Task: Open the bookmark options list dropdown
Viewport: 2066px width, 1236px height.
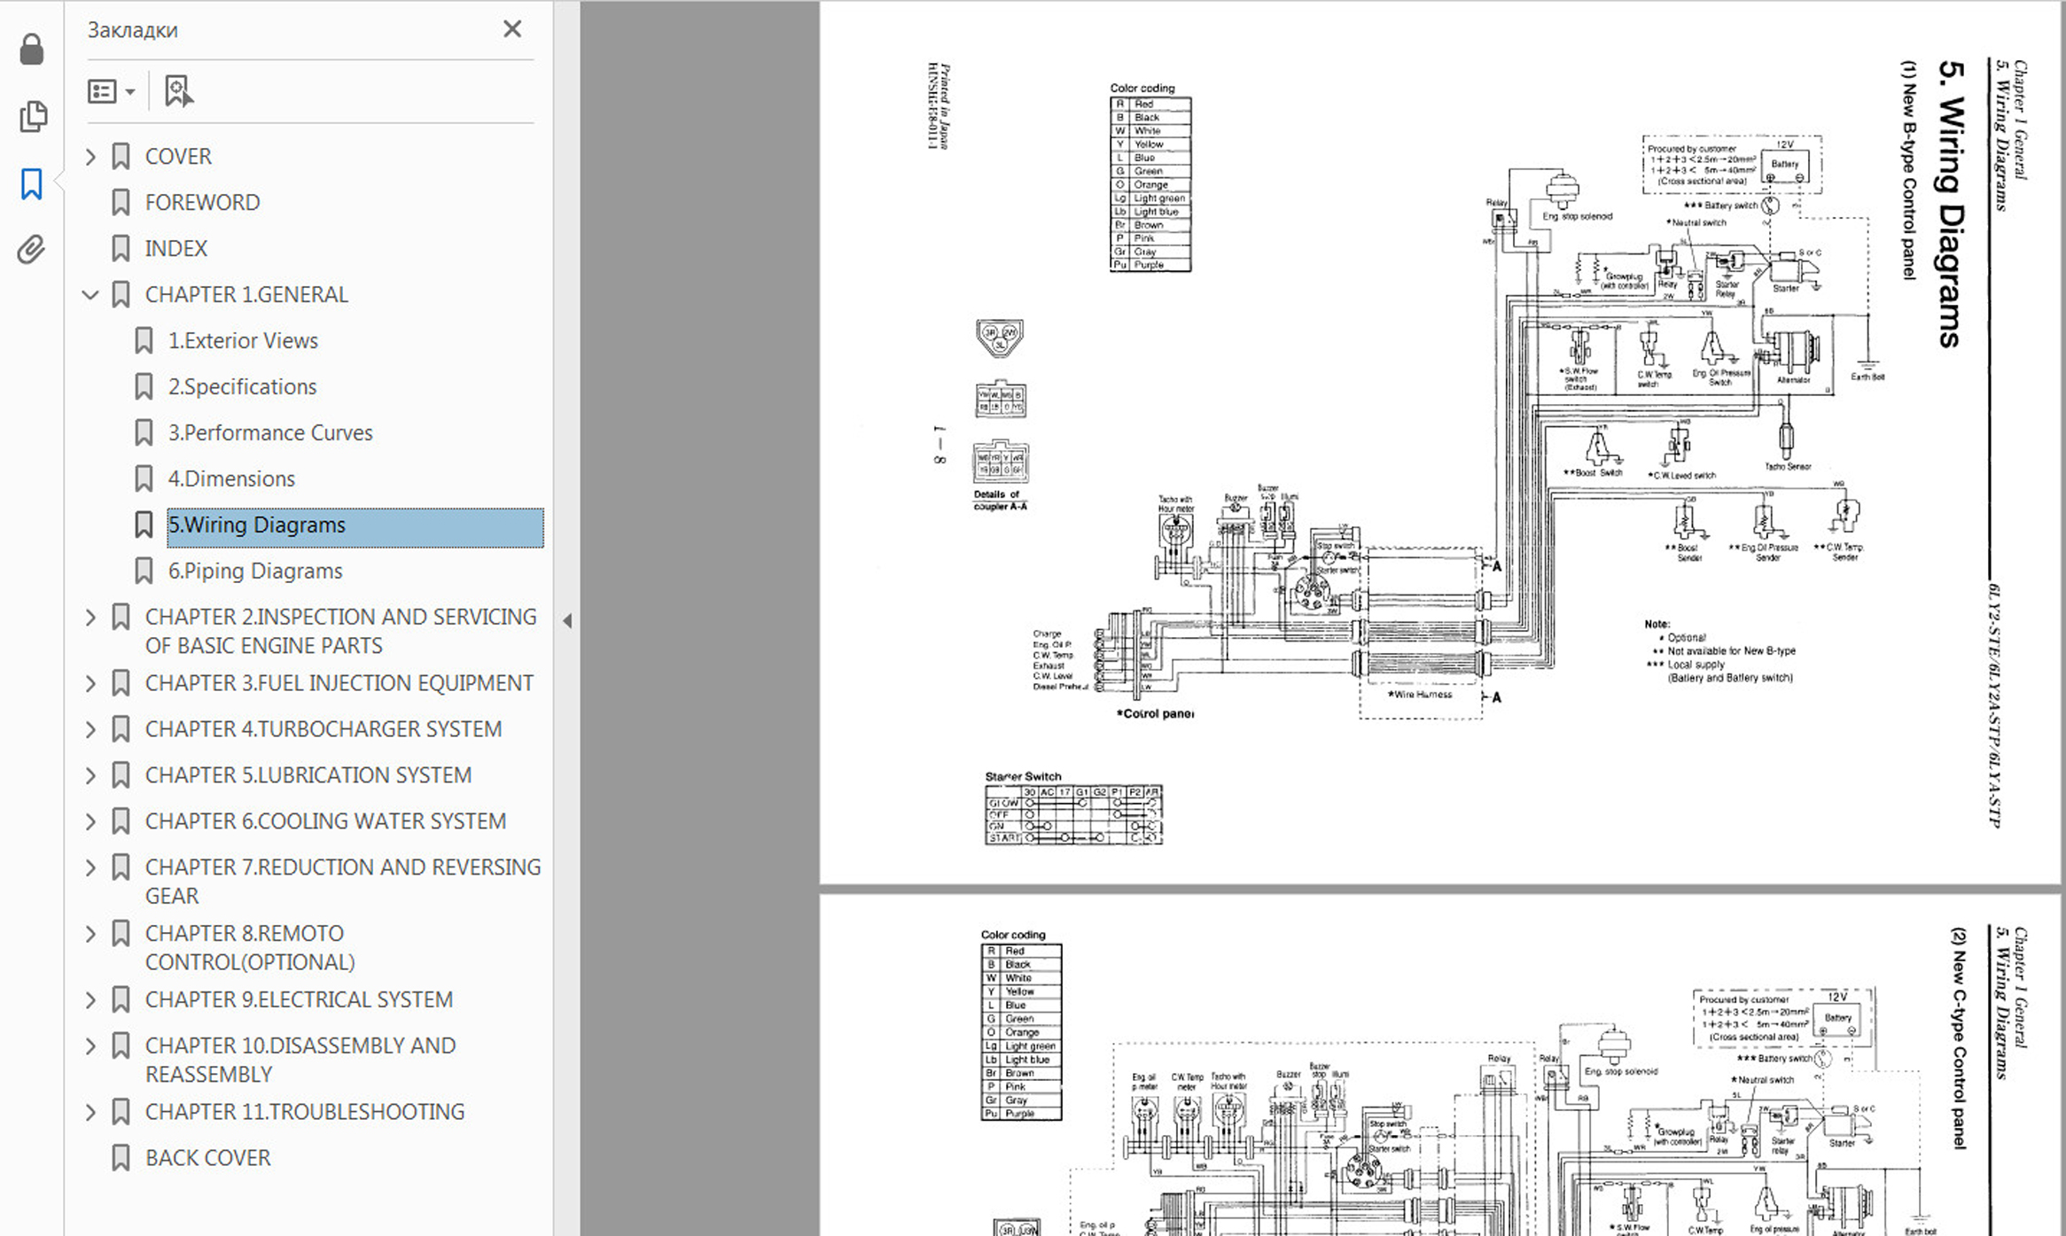Action: 112,91
